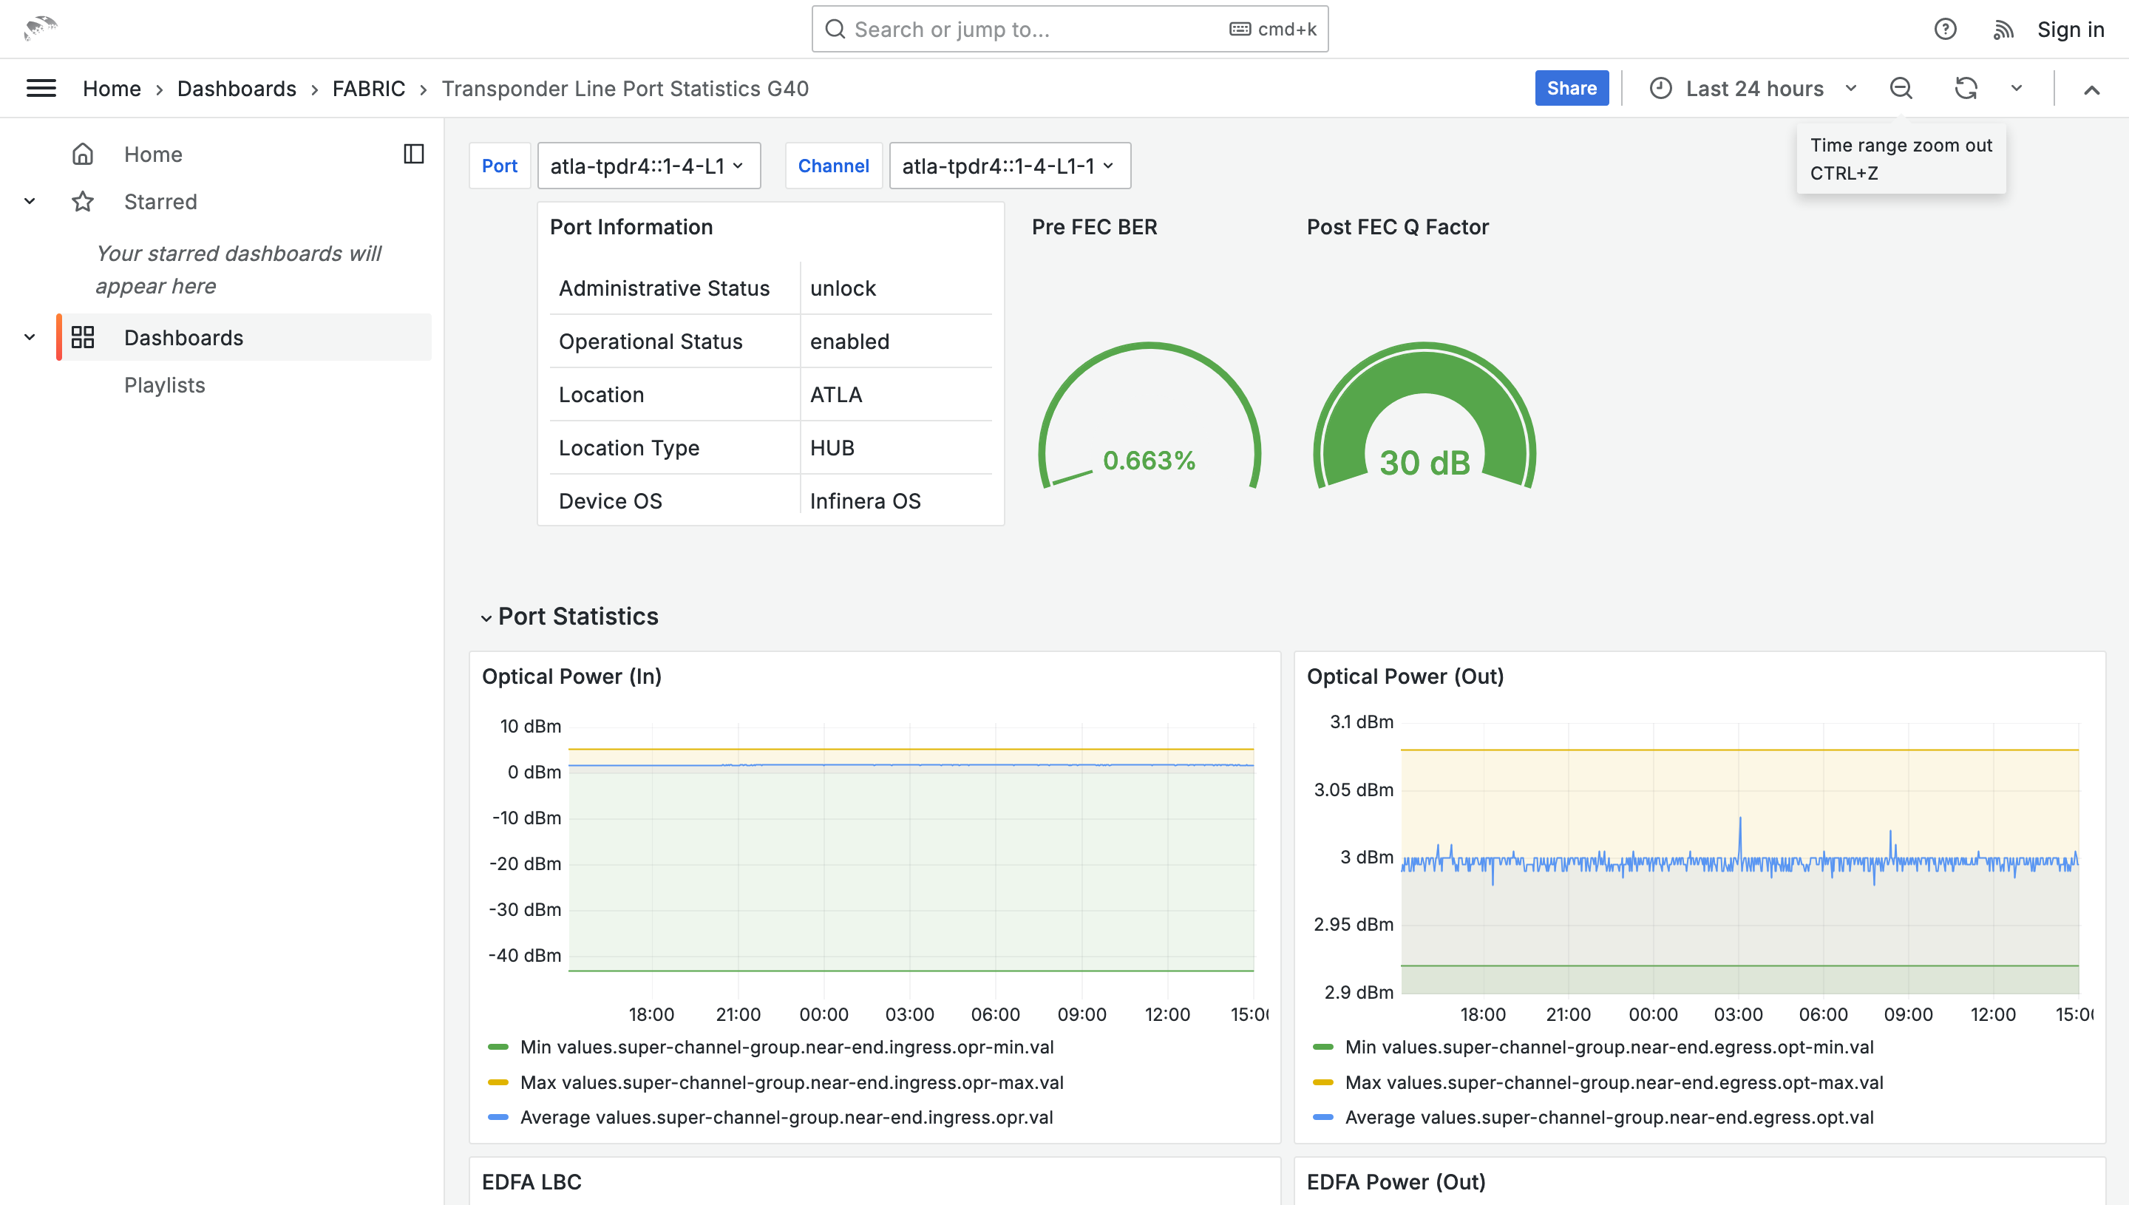The width and height of the screenshot is (2129, 1205).
Task: Open the Channel atla-tpdr4::1-4-L1-1 dropdown
Action: [1008, 166]
